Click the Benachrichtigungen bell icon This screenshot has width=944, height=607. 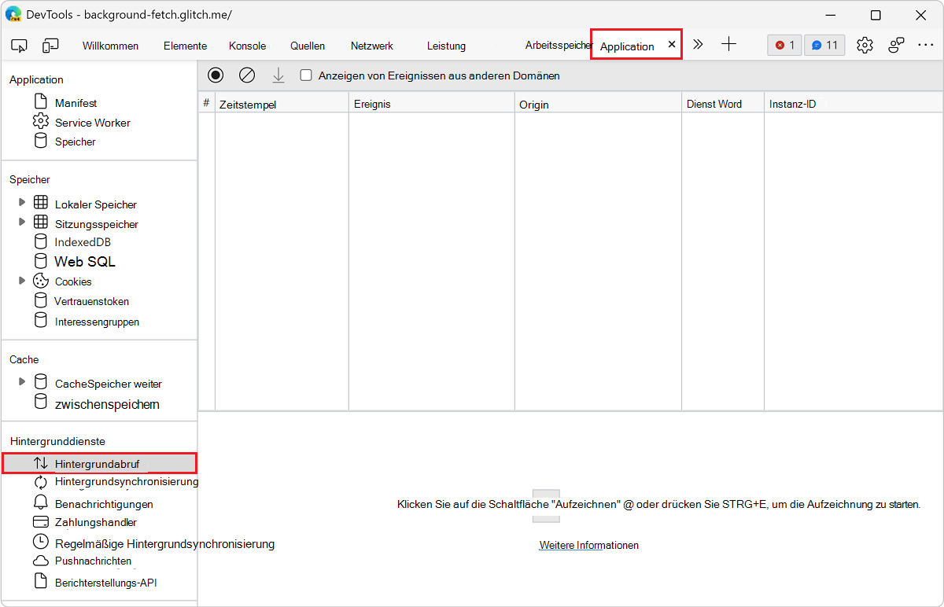41,503
